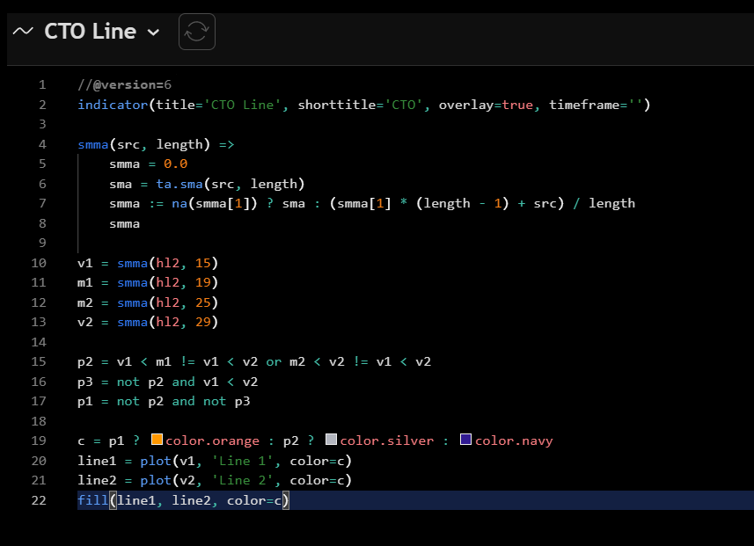Viewport: 754px width, 546px height.
Task: Click the overlay=true argument
Action: point(486,105)
